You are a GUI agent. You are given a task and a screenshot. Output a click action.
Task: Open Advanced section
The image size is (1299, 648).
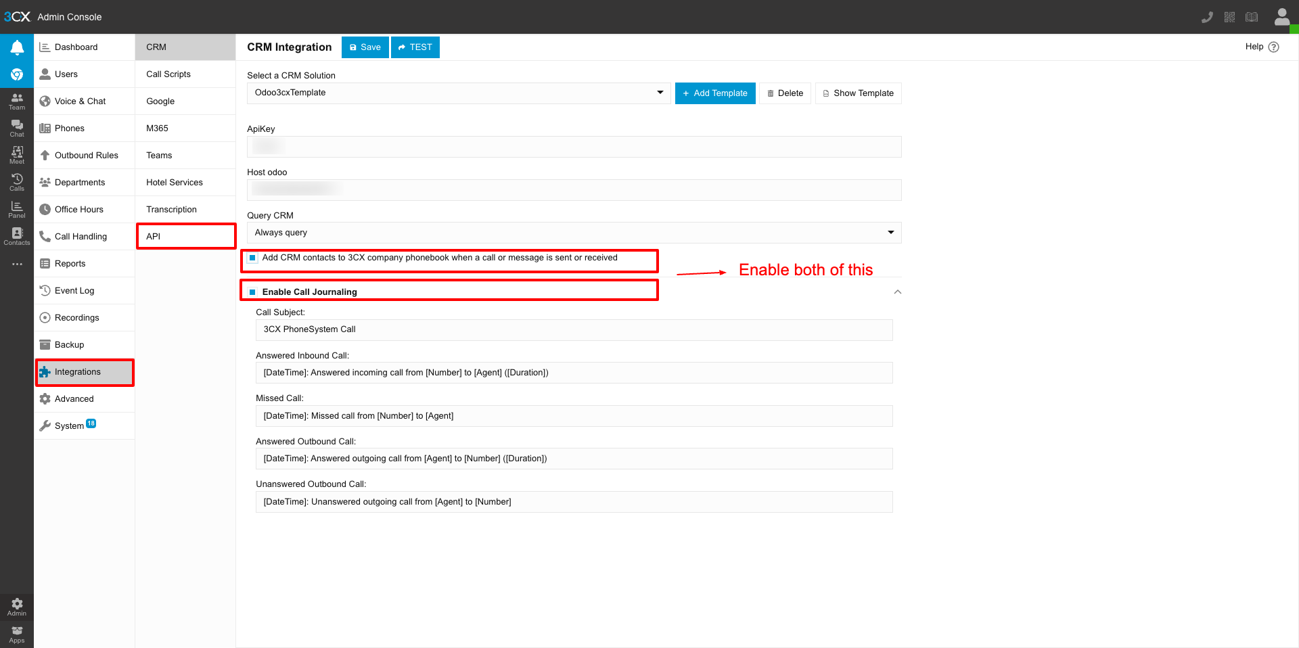point(85,399)
